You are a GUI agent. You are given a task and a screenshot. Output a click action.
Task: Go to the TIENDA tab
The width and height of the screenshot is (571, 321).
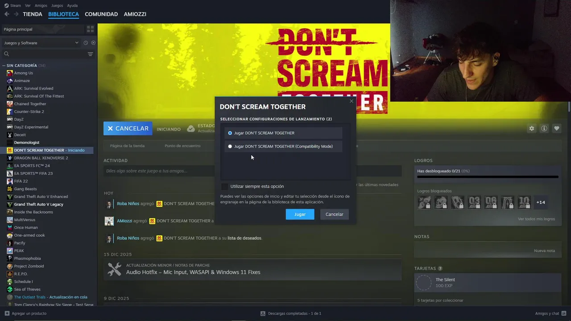point(33,14)
